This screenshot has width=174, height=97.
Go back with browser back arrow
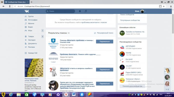4,6
